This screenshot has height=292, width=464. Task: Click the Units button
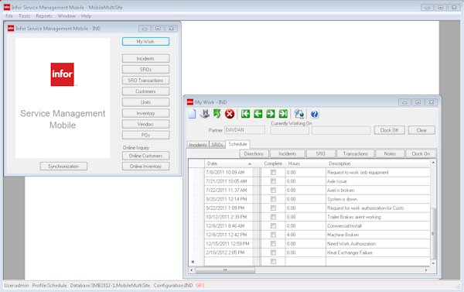[x=145, y=102]
